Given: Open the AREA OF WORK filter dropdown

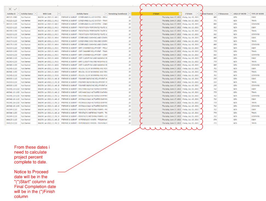Looking at the screenshot, I should point(249,14).
